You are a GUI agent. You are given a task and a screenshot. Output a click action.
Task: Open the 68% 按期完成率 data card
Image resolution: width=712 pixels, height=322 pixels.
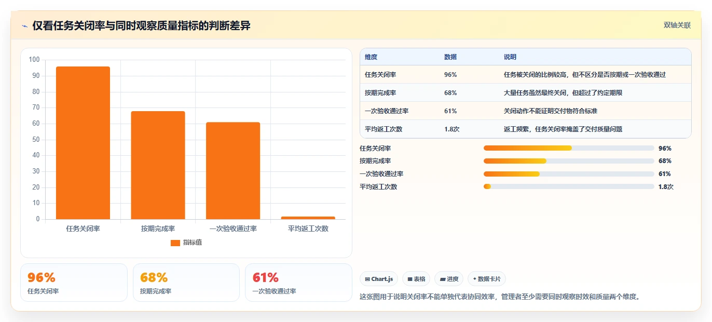pos(186,283)
